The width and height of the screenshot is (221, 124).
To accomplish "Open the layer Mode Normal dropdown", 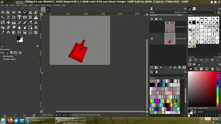I will (179, 12).
